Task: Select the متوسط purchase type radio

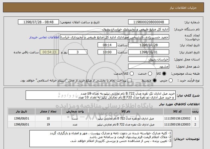Action: 155,81
